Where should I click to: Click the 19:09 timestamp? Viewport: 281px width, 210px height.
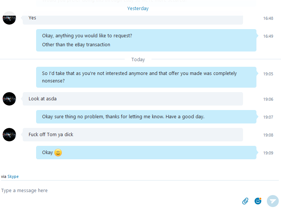[x=268, y=153]
